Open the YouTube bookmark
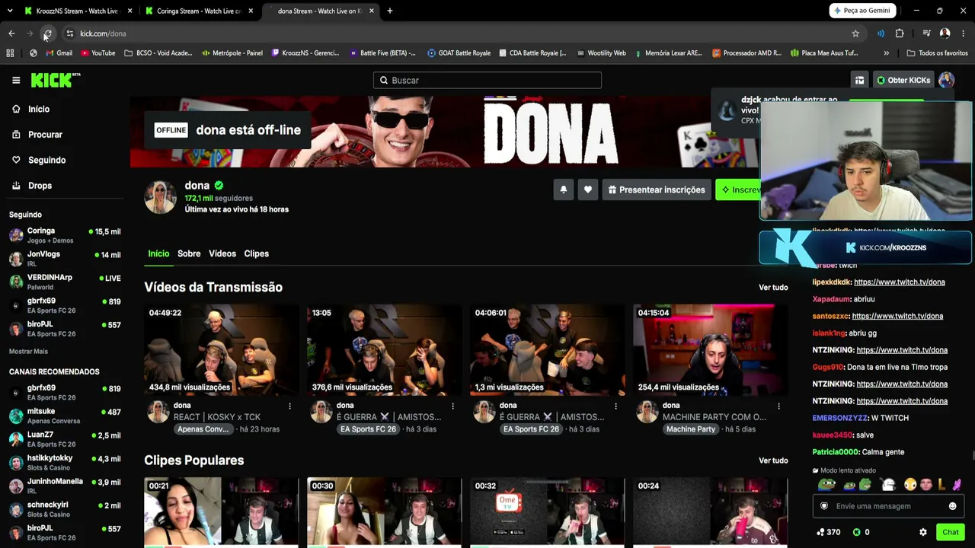This screenshot has width=975, height=548. coord(97,53)
